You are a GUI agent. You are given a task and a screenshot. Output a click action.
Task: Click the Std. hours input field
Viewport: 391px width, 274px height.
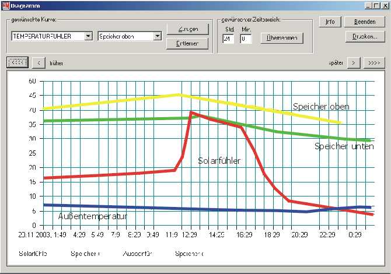tap(228, 39)
